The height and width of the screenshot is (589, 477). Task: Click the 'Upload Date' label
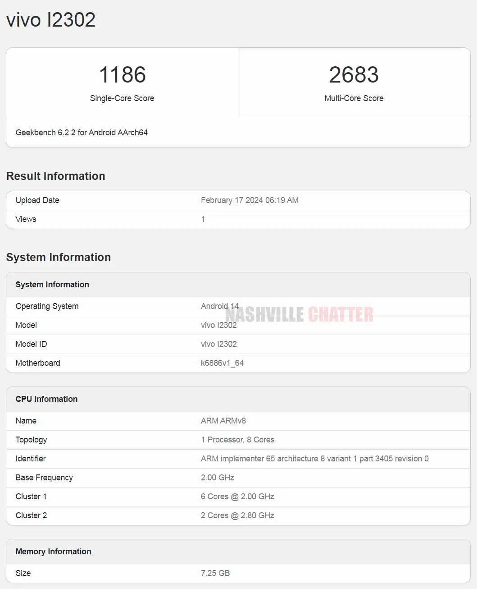pos(37,200)
